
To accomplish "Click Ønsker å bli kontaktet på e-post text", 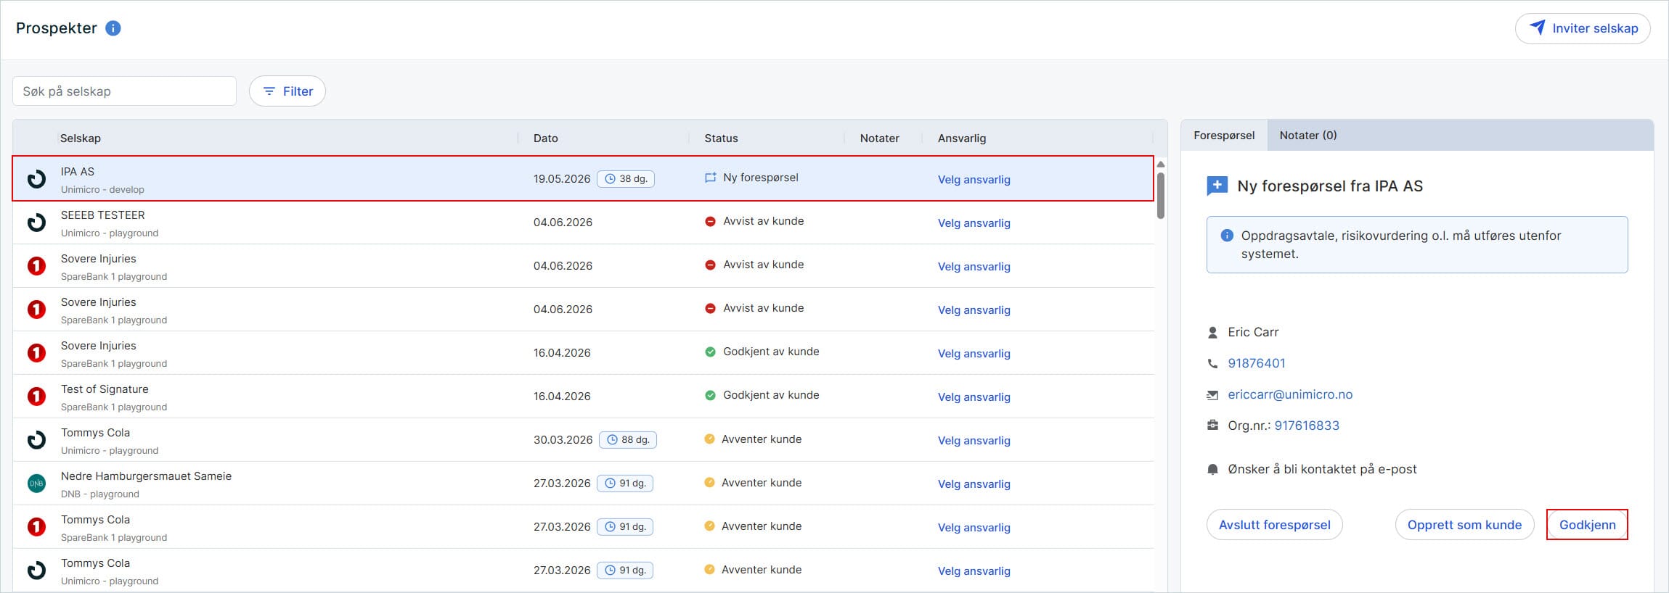I will click(1322, 469).
